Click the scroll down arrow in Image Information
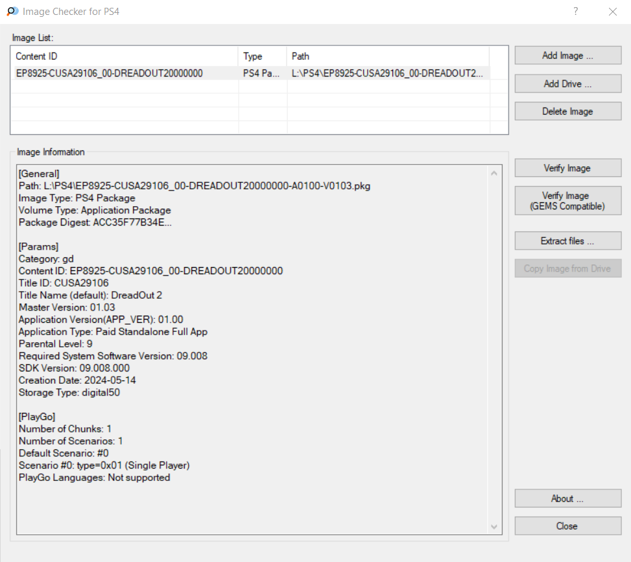 point(494,527)
